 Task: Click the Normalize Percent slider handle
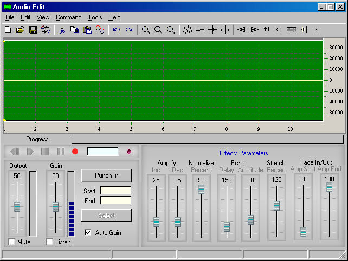click(x=201, y=190)
